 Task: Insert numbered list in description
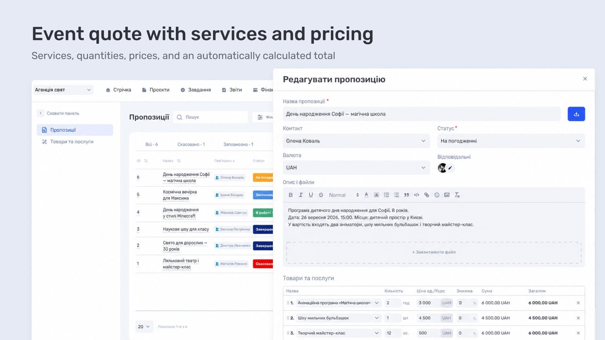point(386,195)
